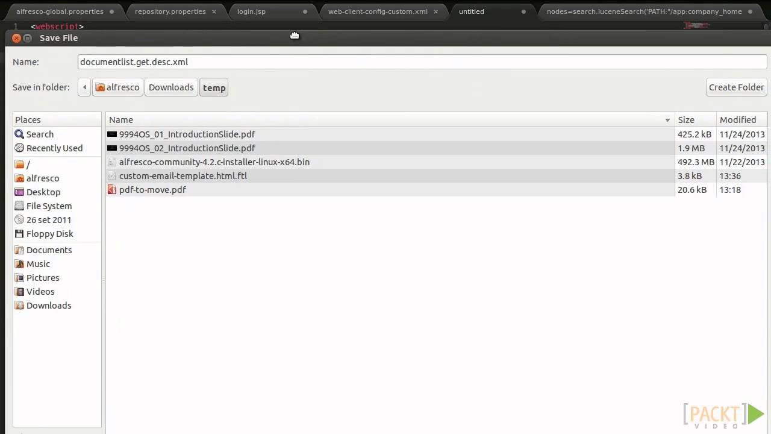Click the pdf-to-move.pdf file icon

point(111,190)
